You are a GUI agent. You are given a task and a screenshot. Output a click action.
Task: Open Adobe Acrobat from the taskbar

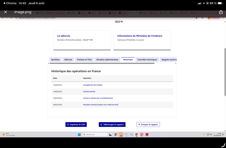147,134
